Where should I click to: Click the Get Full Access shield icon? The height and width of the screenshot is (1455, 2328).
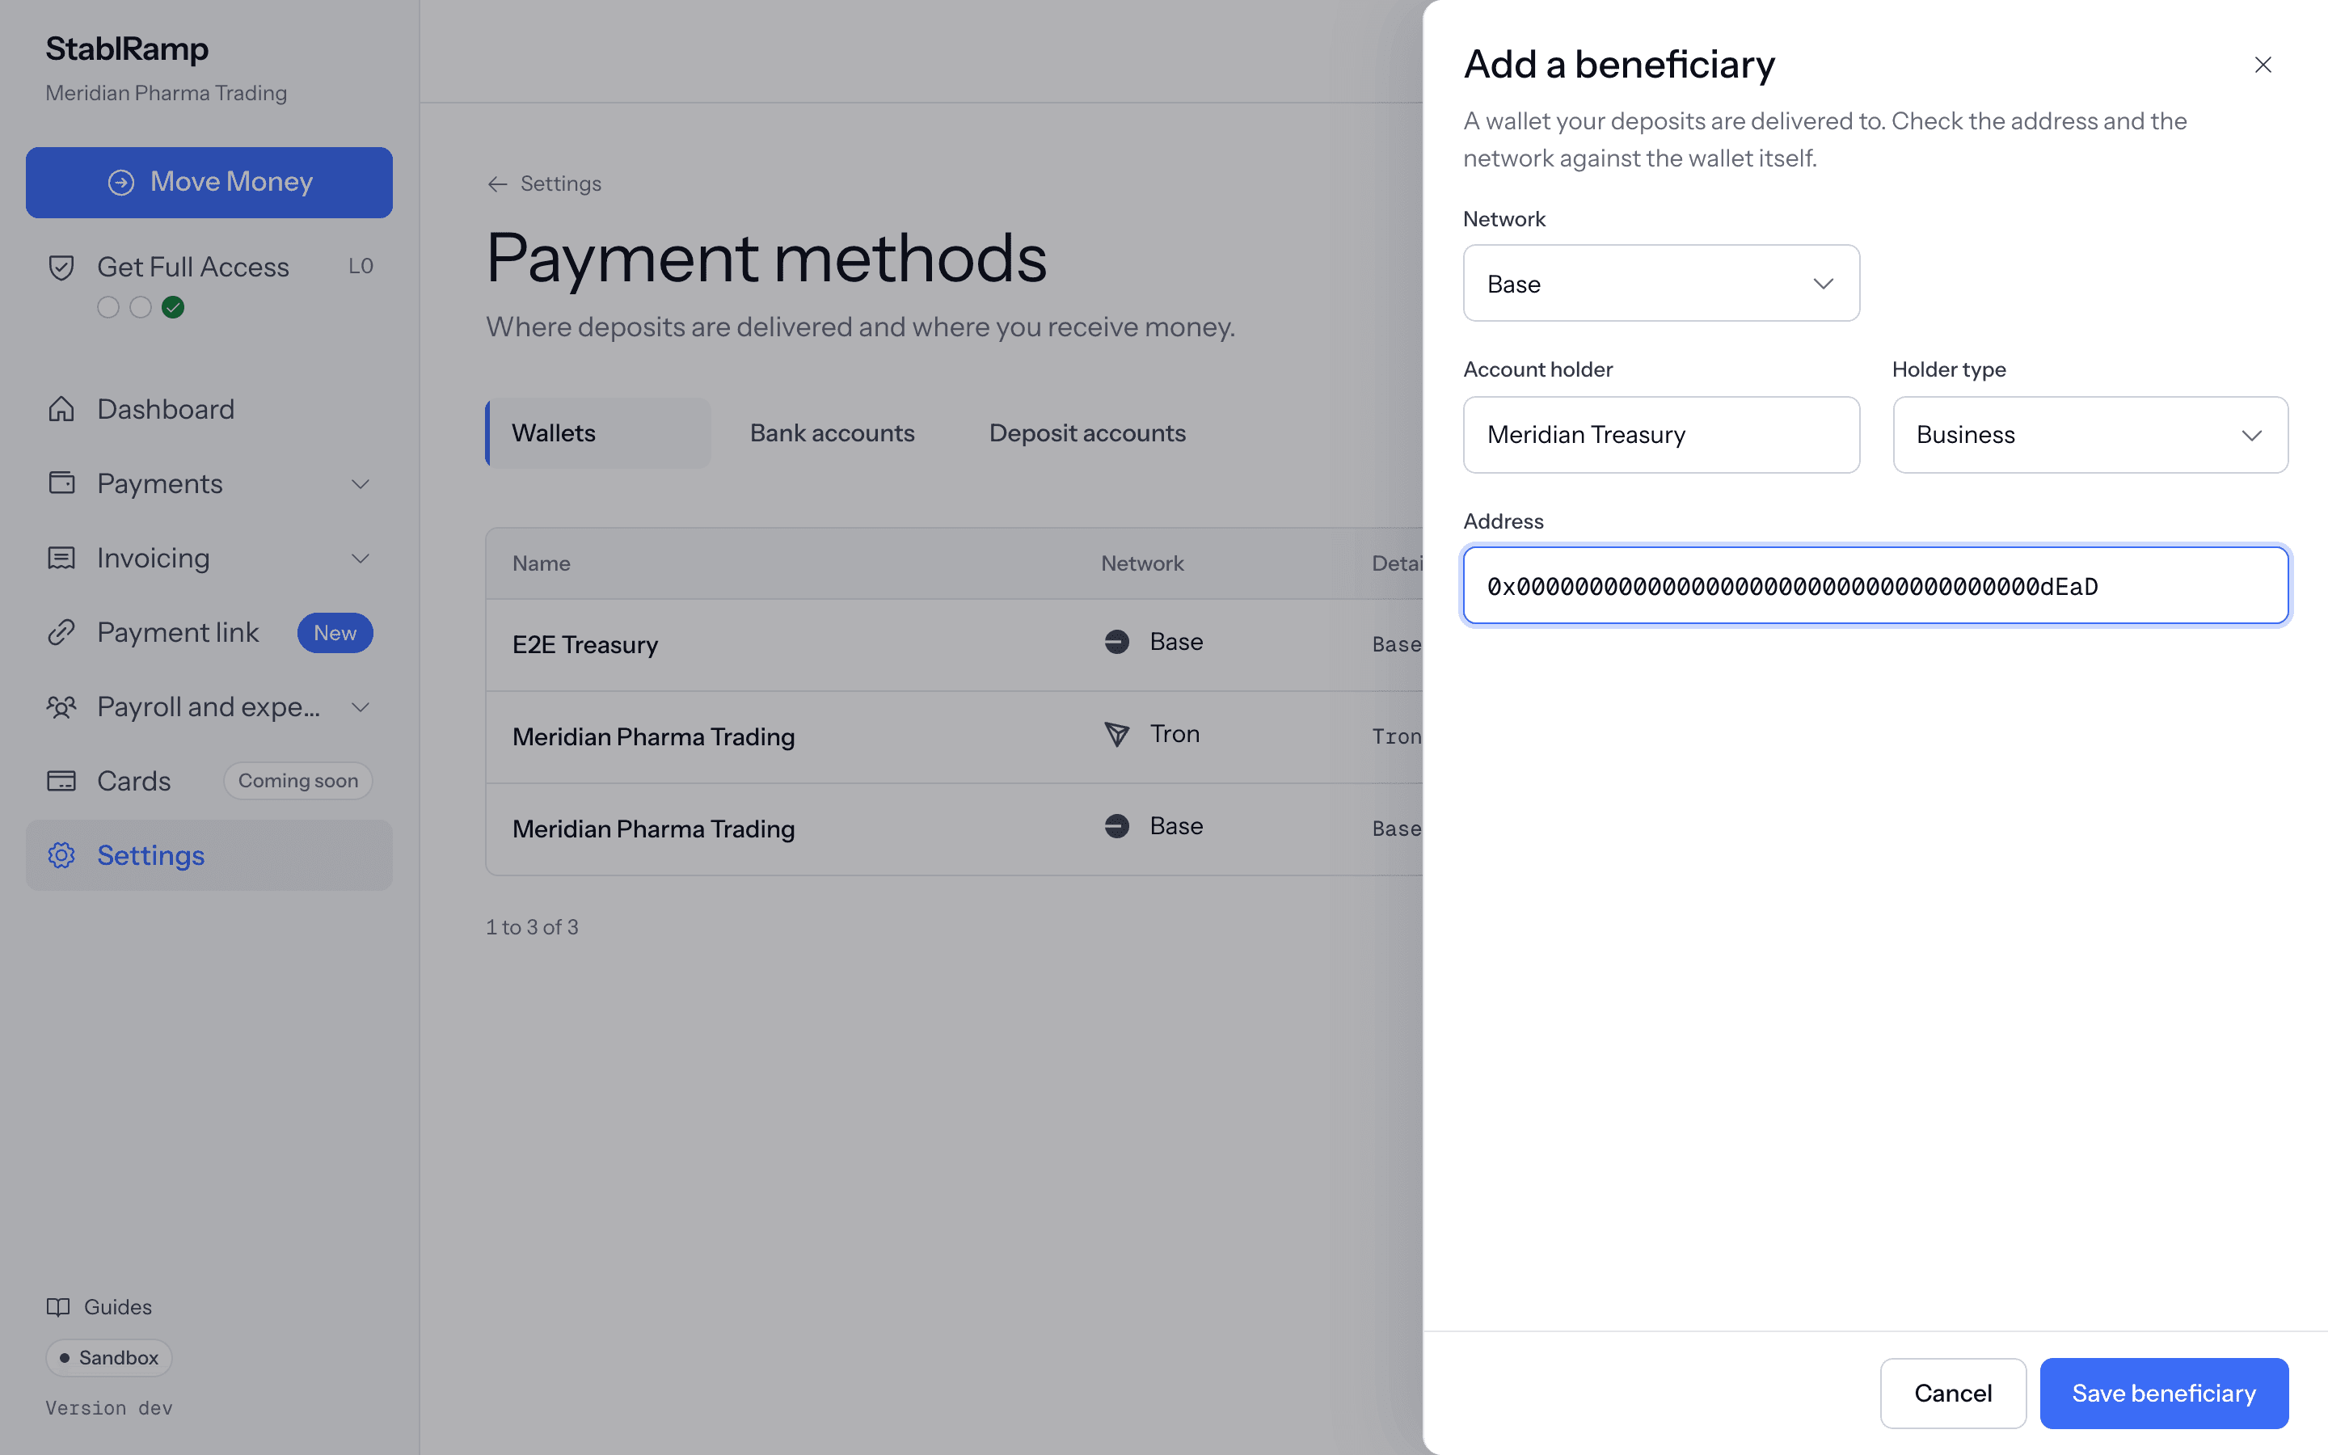click(61, 268)
